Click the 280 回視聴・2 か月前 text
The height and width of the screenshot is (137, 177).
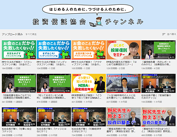47,135
